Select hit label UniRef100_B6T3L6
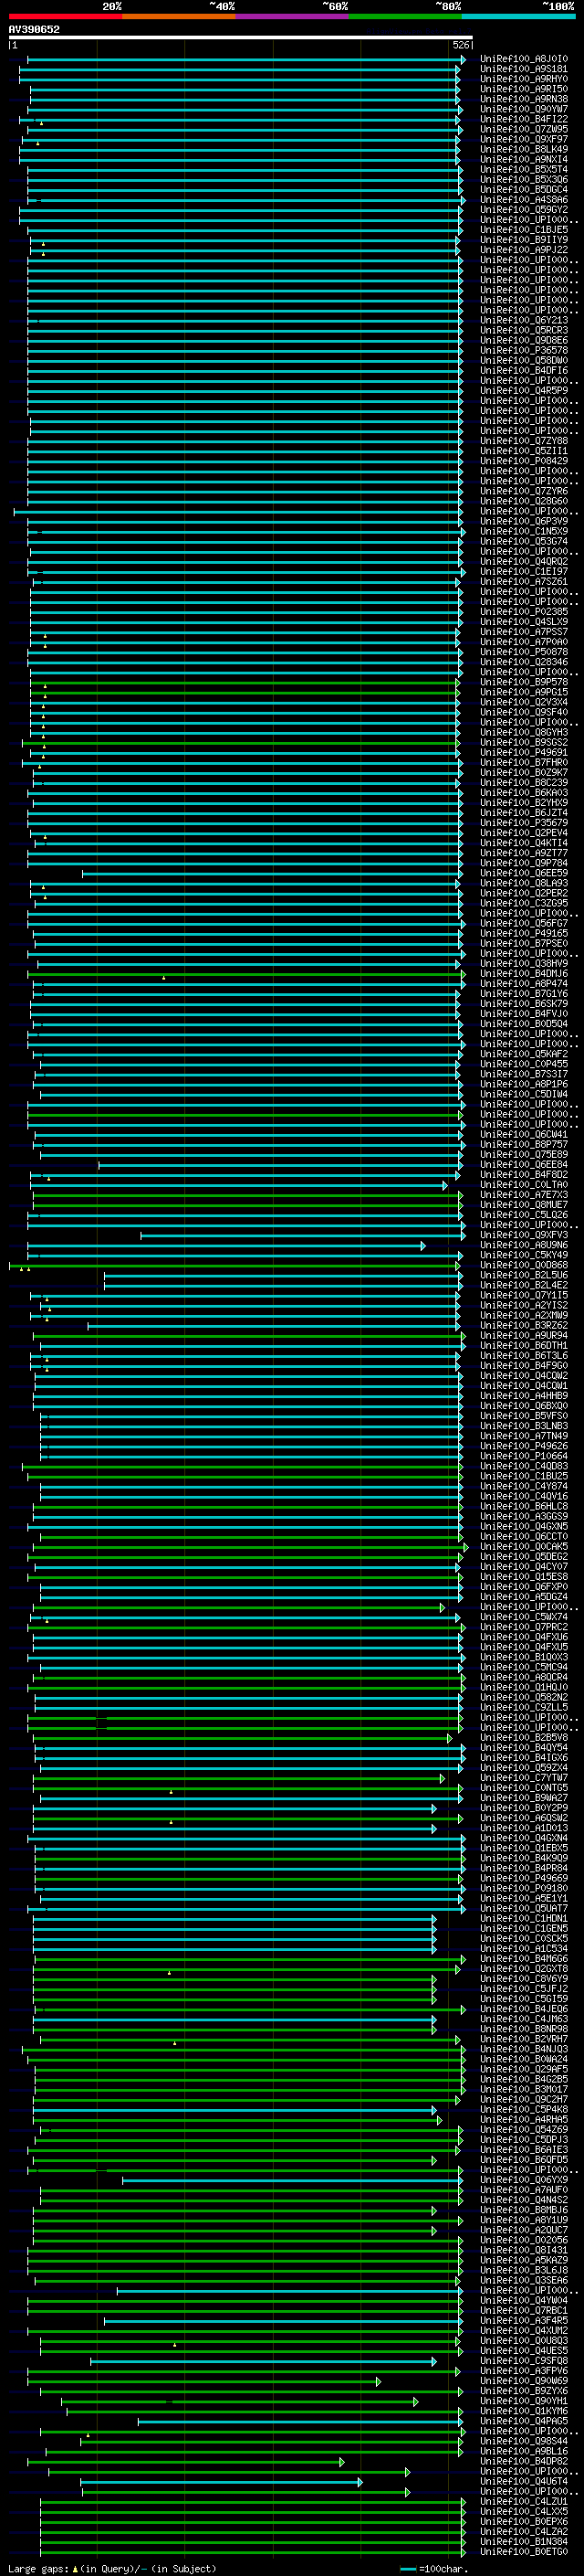 (523, 1355)
